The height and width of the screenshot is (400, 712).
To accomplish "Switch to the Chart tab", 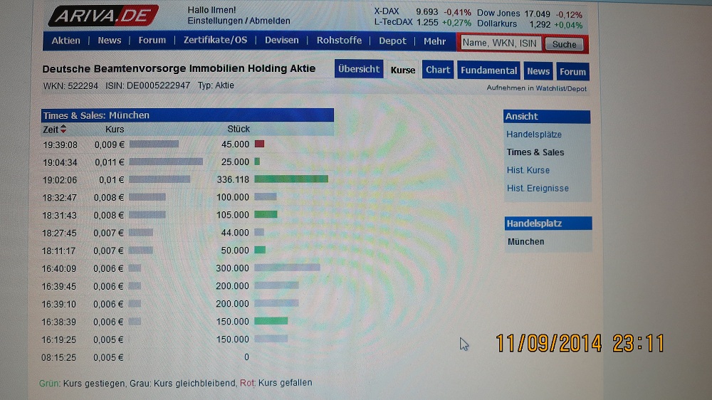I will (x=438, y=70).
